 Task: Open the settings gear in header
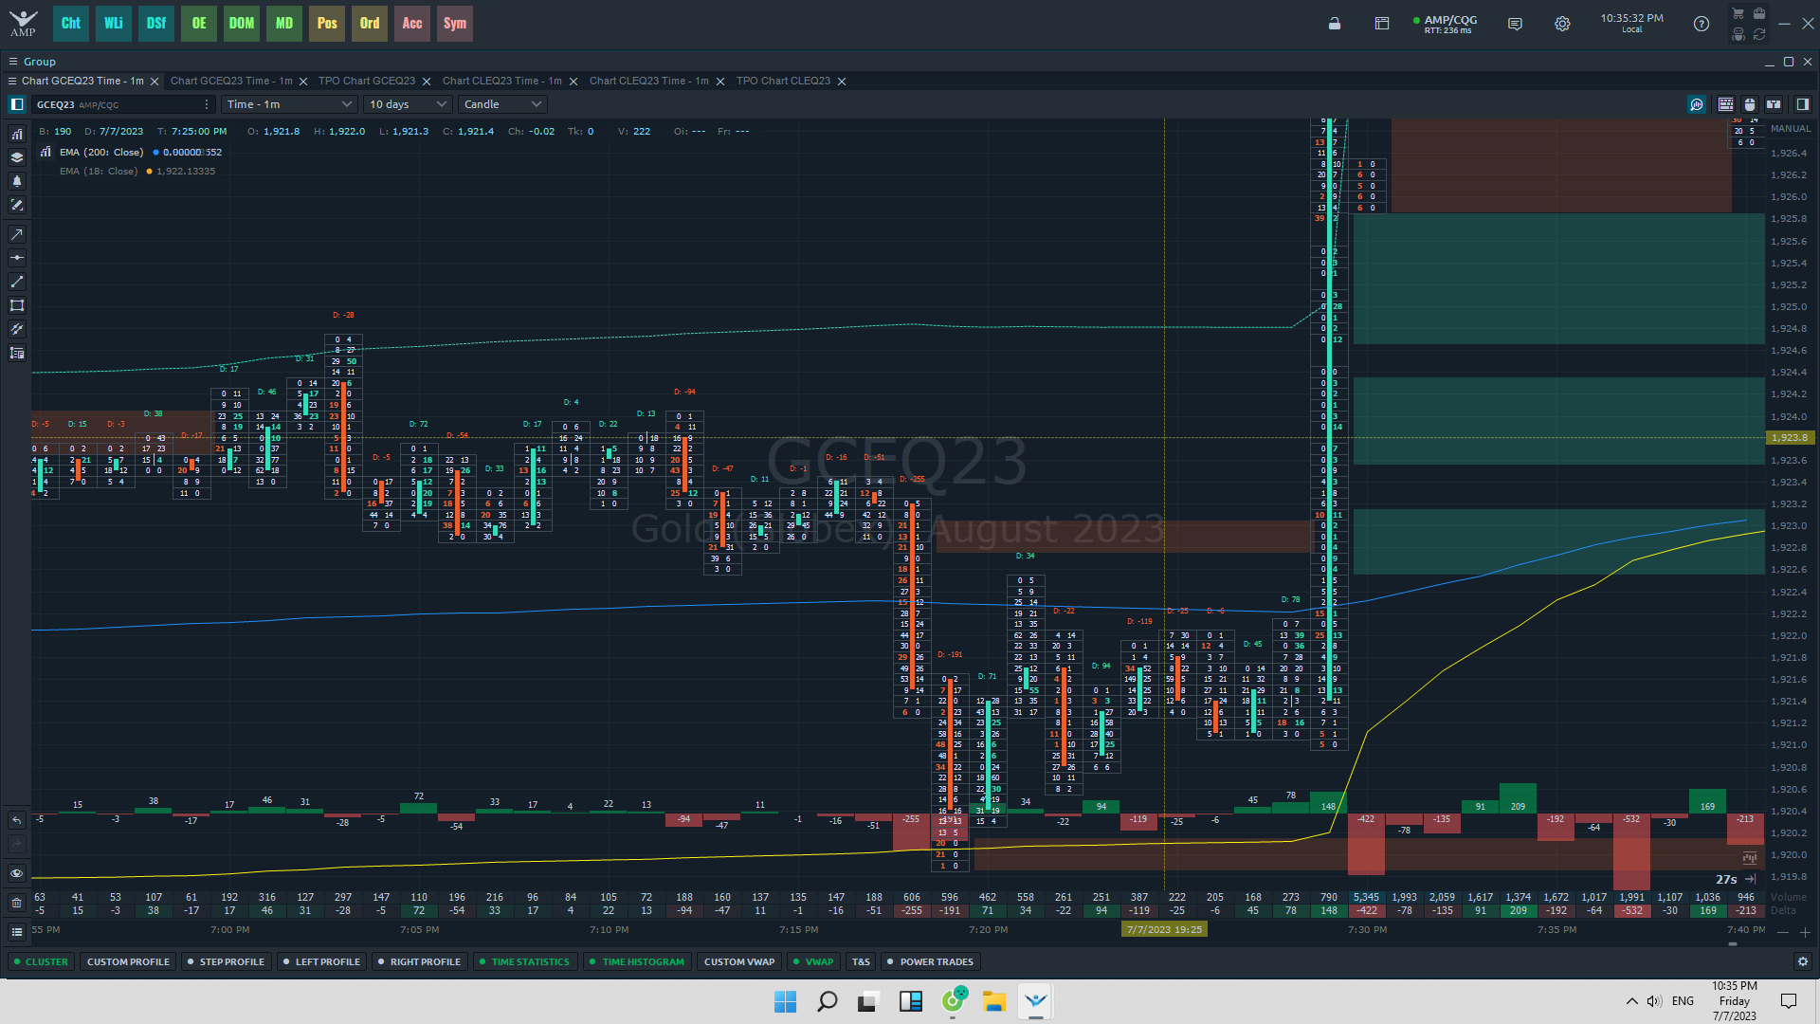coord(1562,24)
